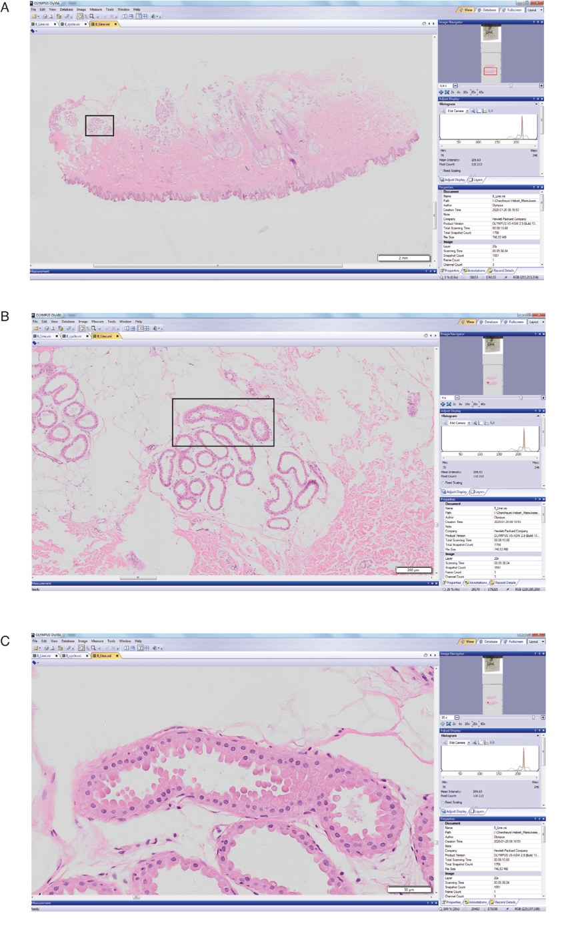Viewport: 570px width, 934px height.
Task: Switch to the 8_cycle.vsi document tab in panel A
Action: [72, 24]
